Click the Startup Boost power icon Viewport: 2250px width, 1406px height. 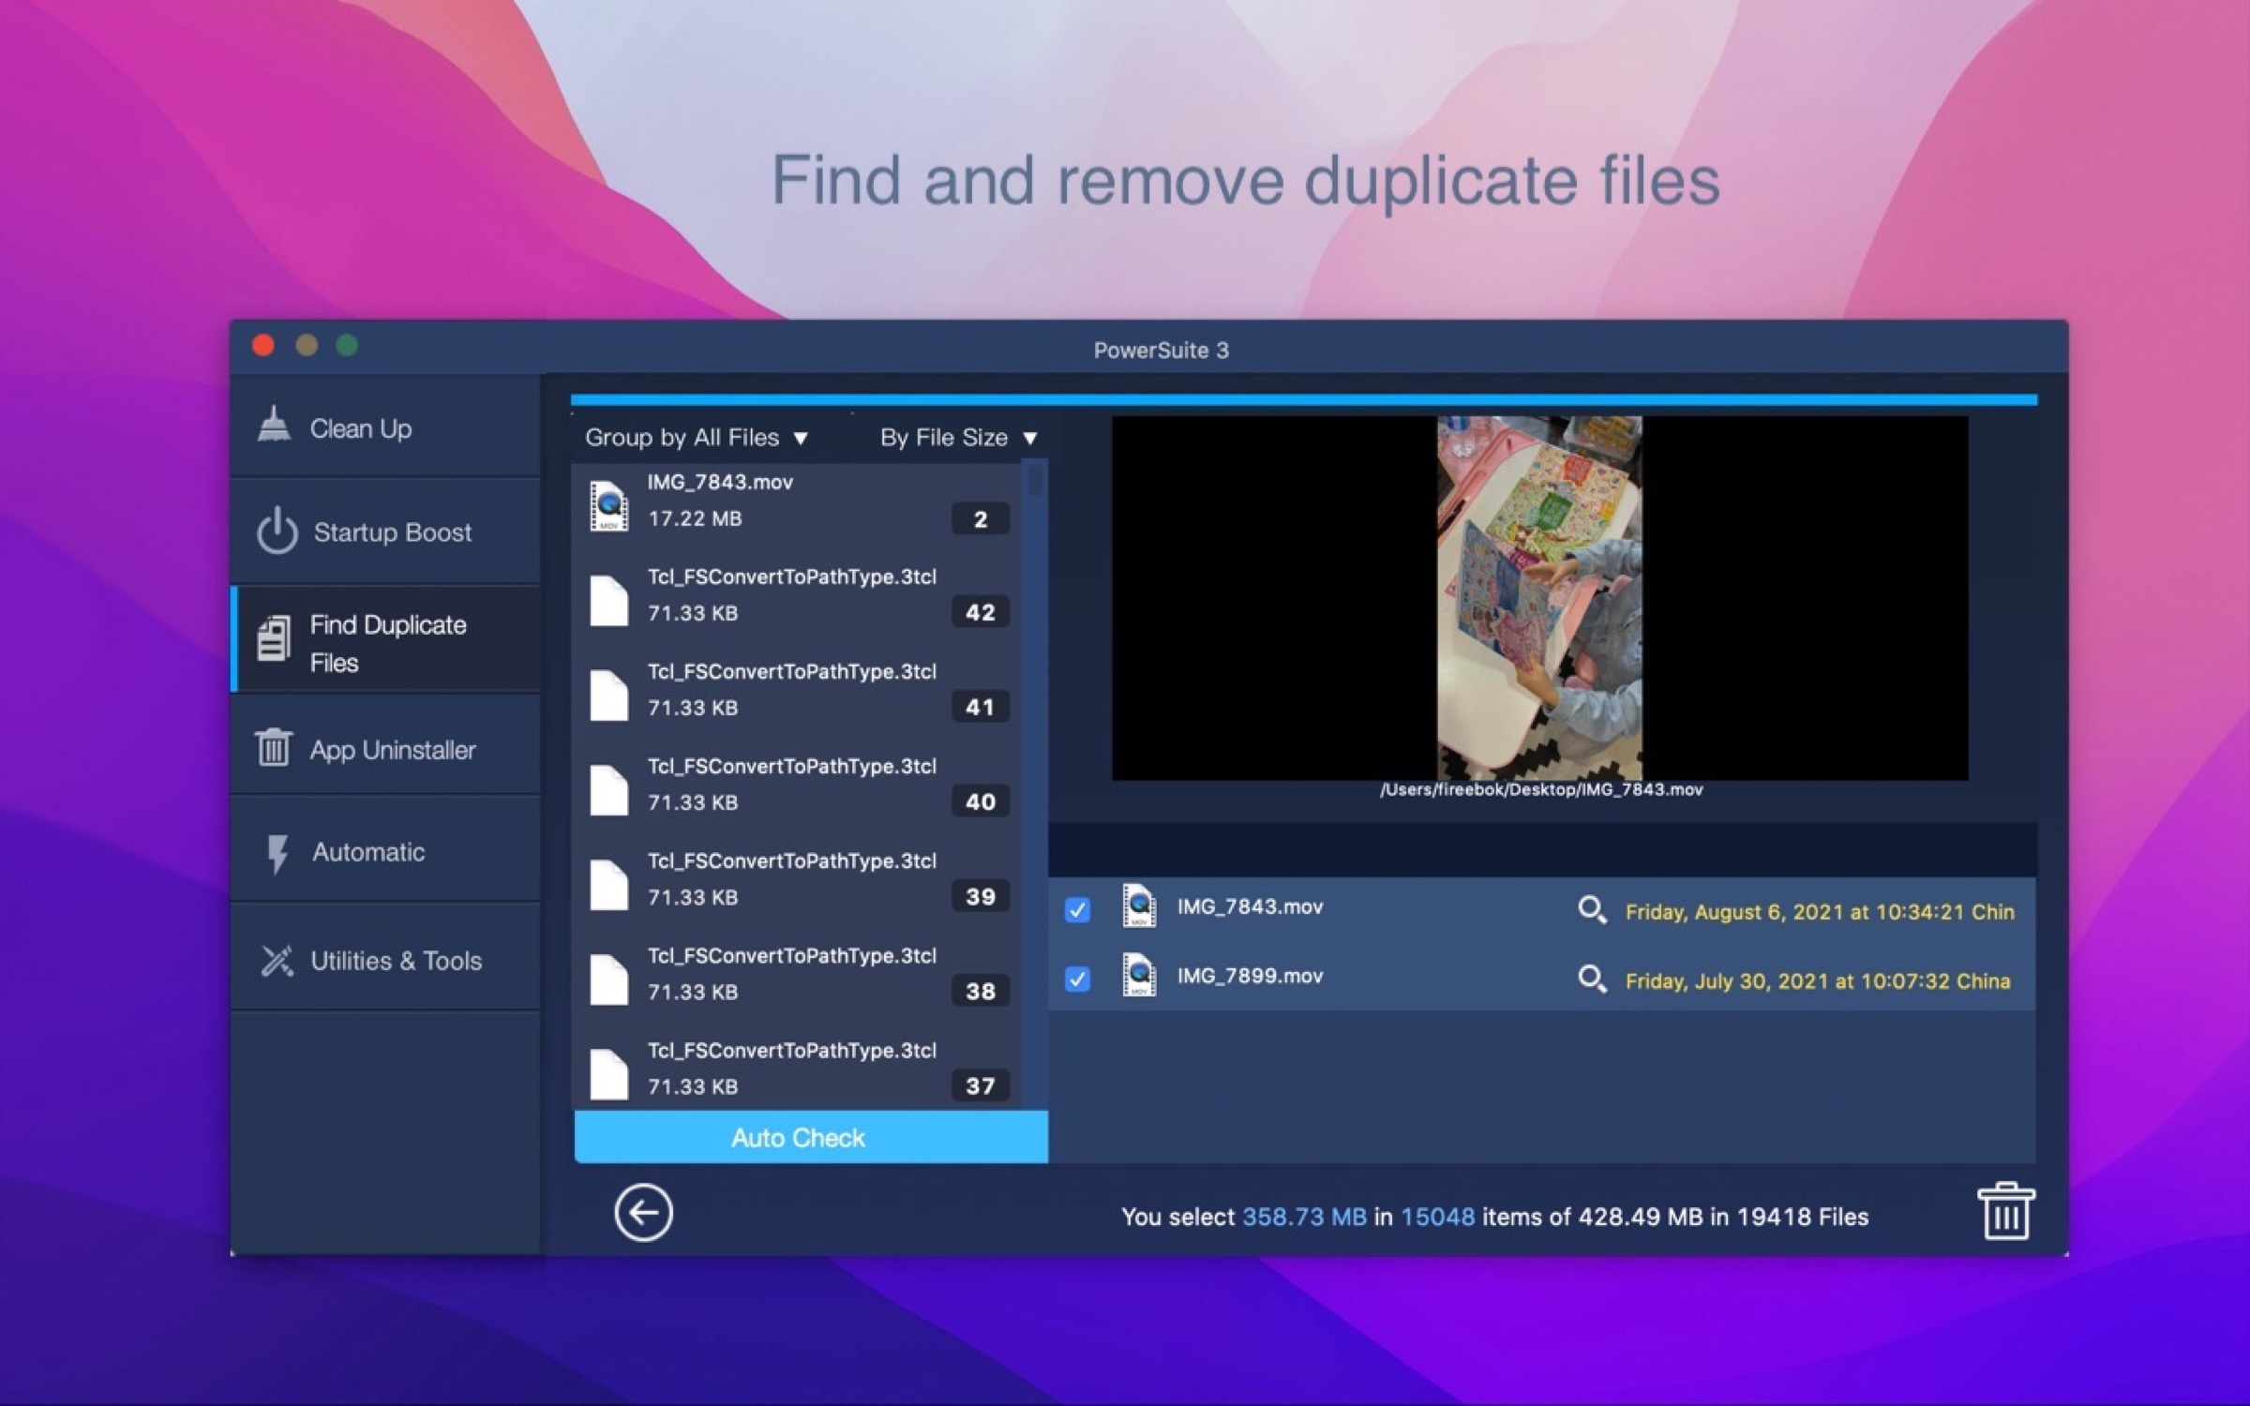click(x=277, y=531)
